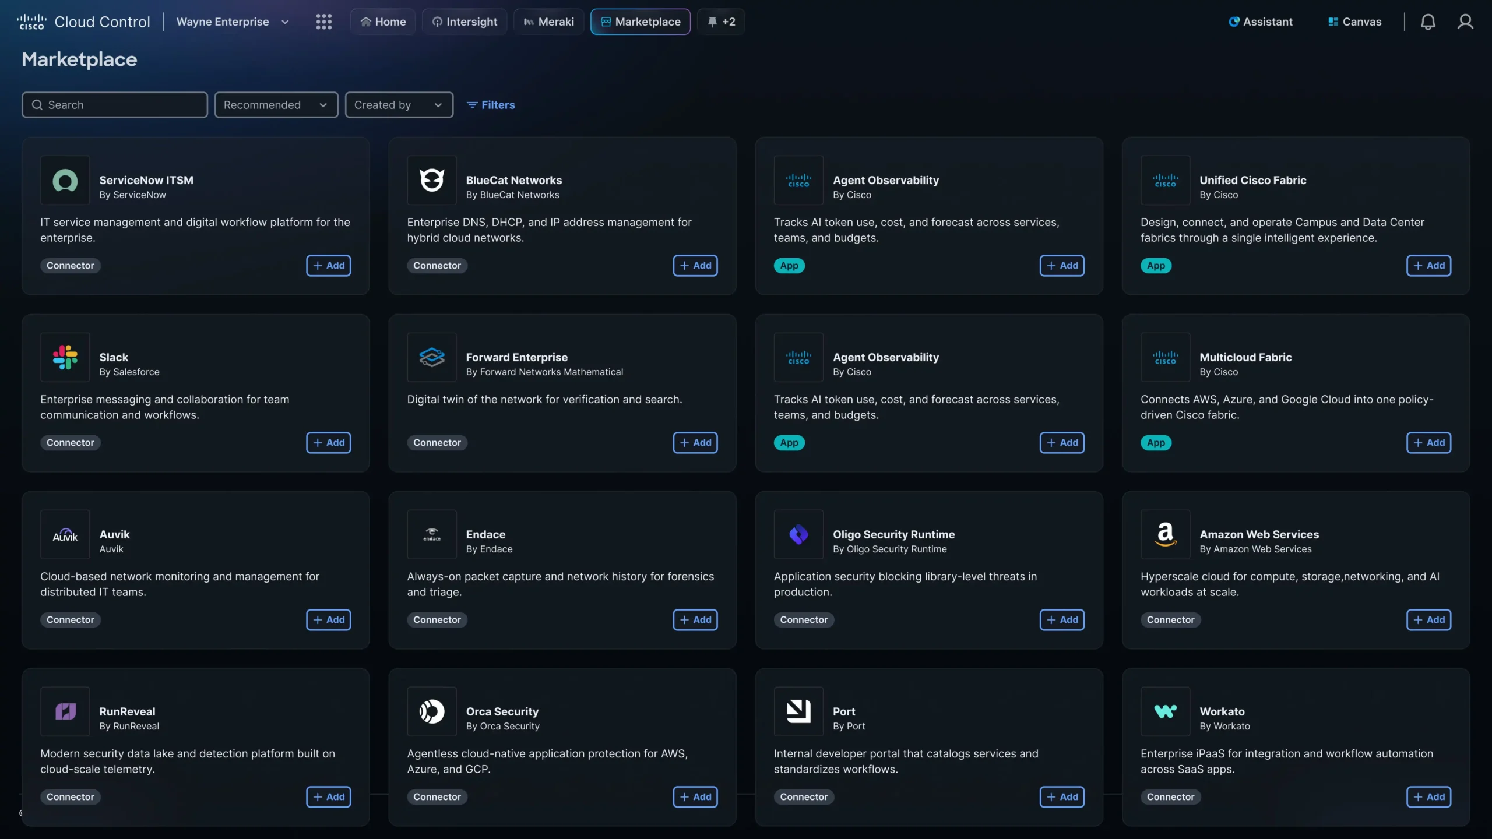Click the Slack logo thumbnail
The image size is (1492, 839).
65,357
